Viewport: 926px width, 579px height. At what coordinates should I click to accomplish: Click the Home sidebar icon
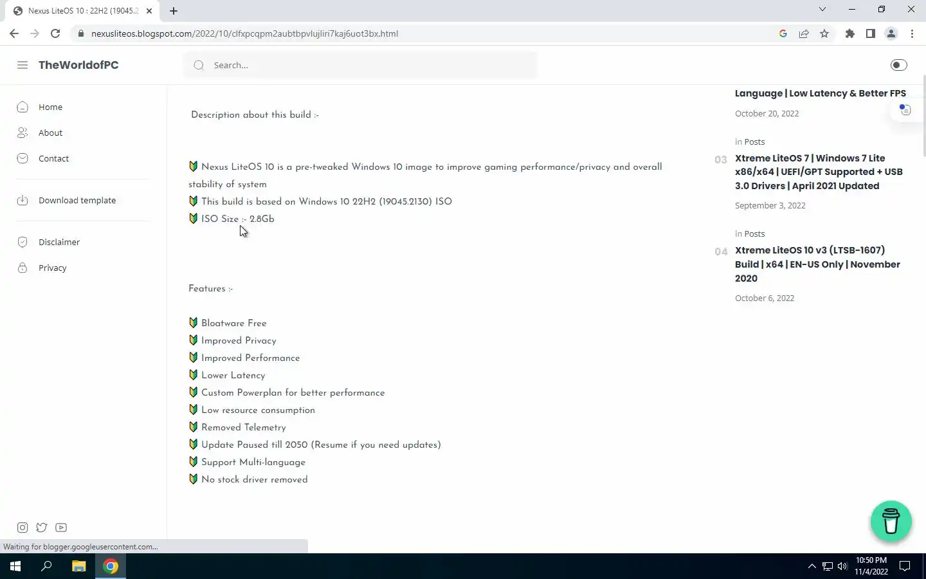[23, 107]
